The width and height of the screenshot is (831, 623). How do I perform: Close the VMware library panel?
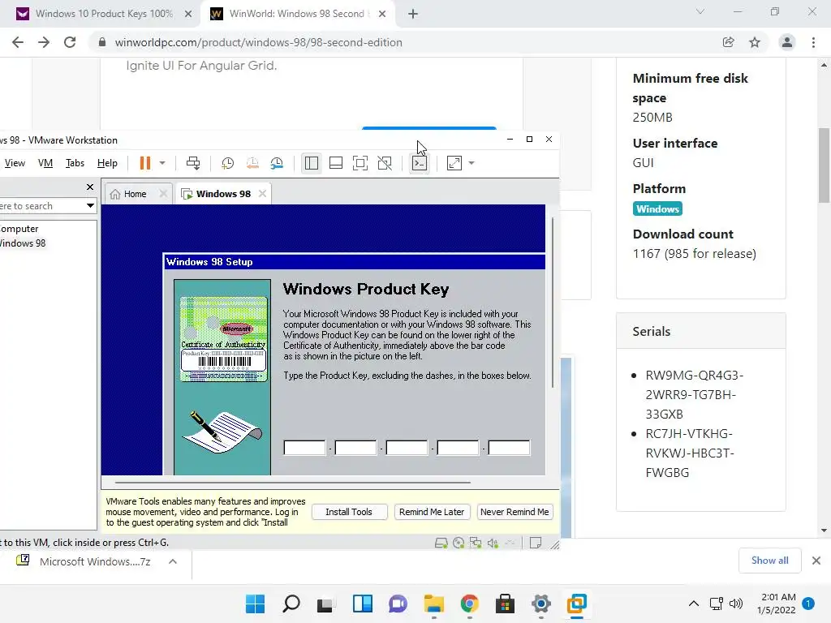90,187
